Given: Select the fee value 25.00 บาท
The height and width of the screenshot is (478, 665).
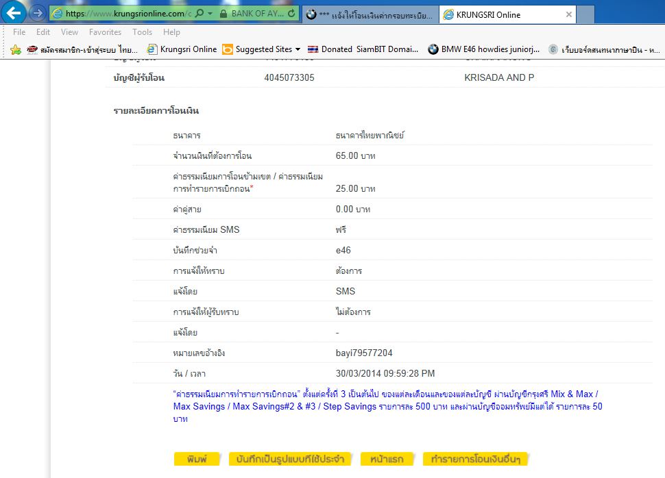Looking at the screenshot, I should 355,188.
